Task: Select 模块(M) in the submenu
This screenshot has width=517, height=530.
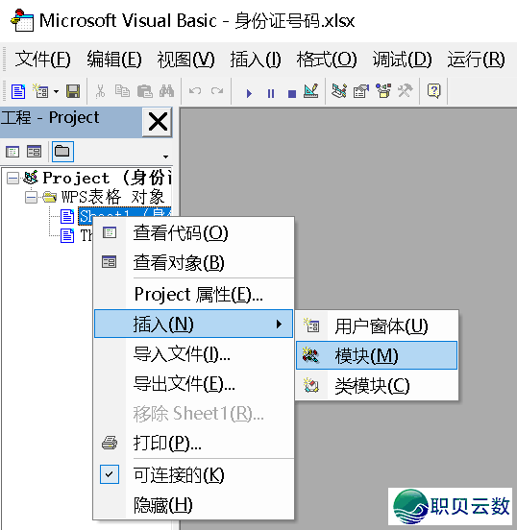Action: [377, 355]
